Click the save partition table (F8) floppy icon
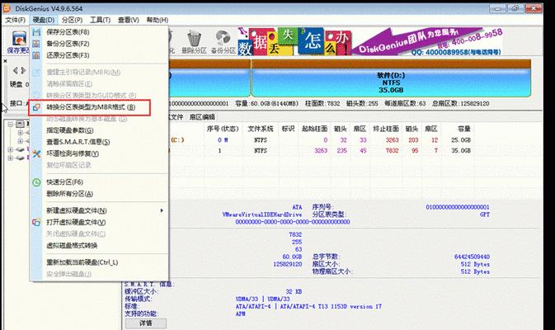The width and height of the screenshot is (555, 330). pyautogui.click(x=36, y=32)
